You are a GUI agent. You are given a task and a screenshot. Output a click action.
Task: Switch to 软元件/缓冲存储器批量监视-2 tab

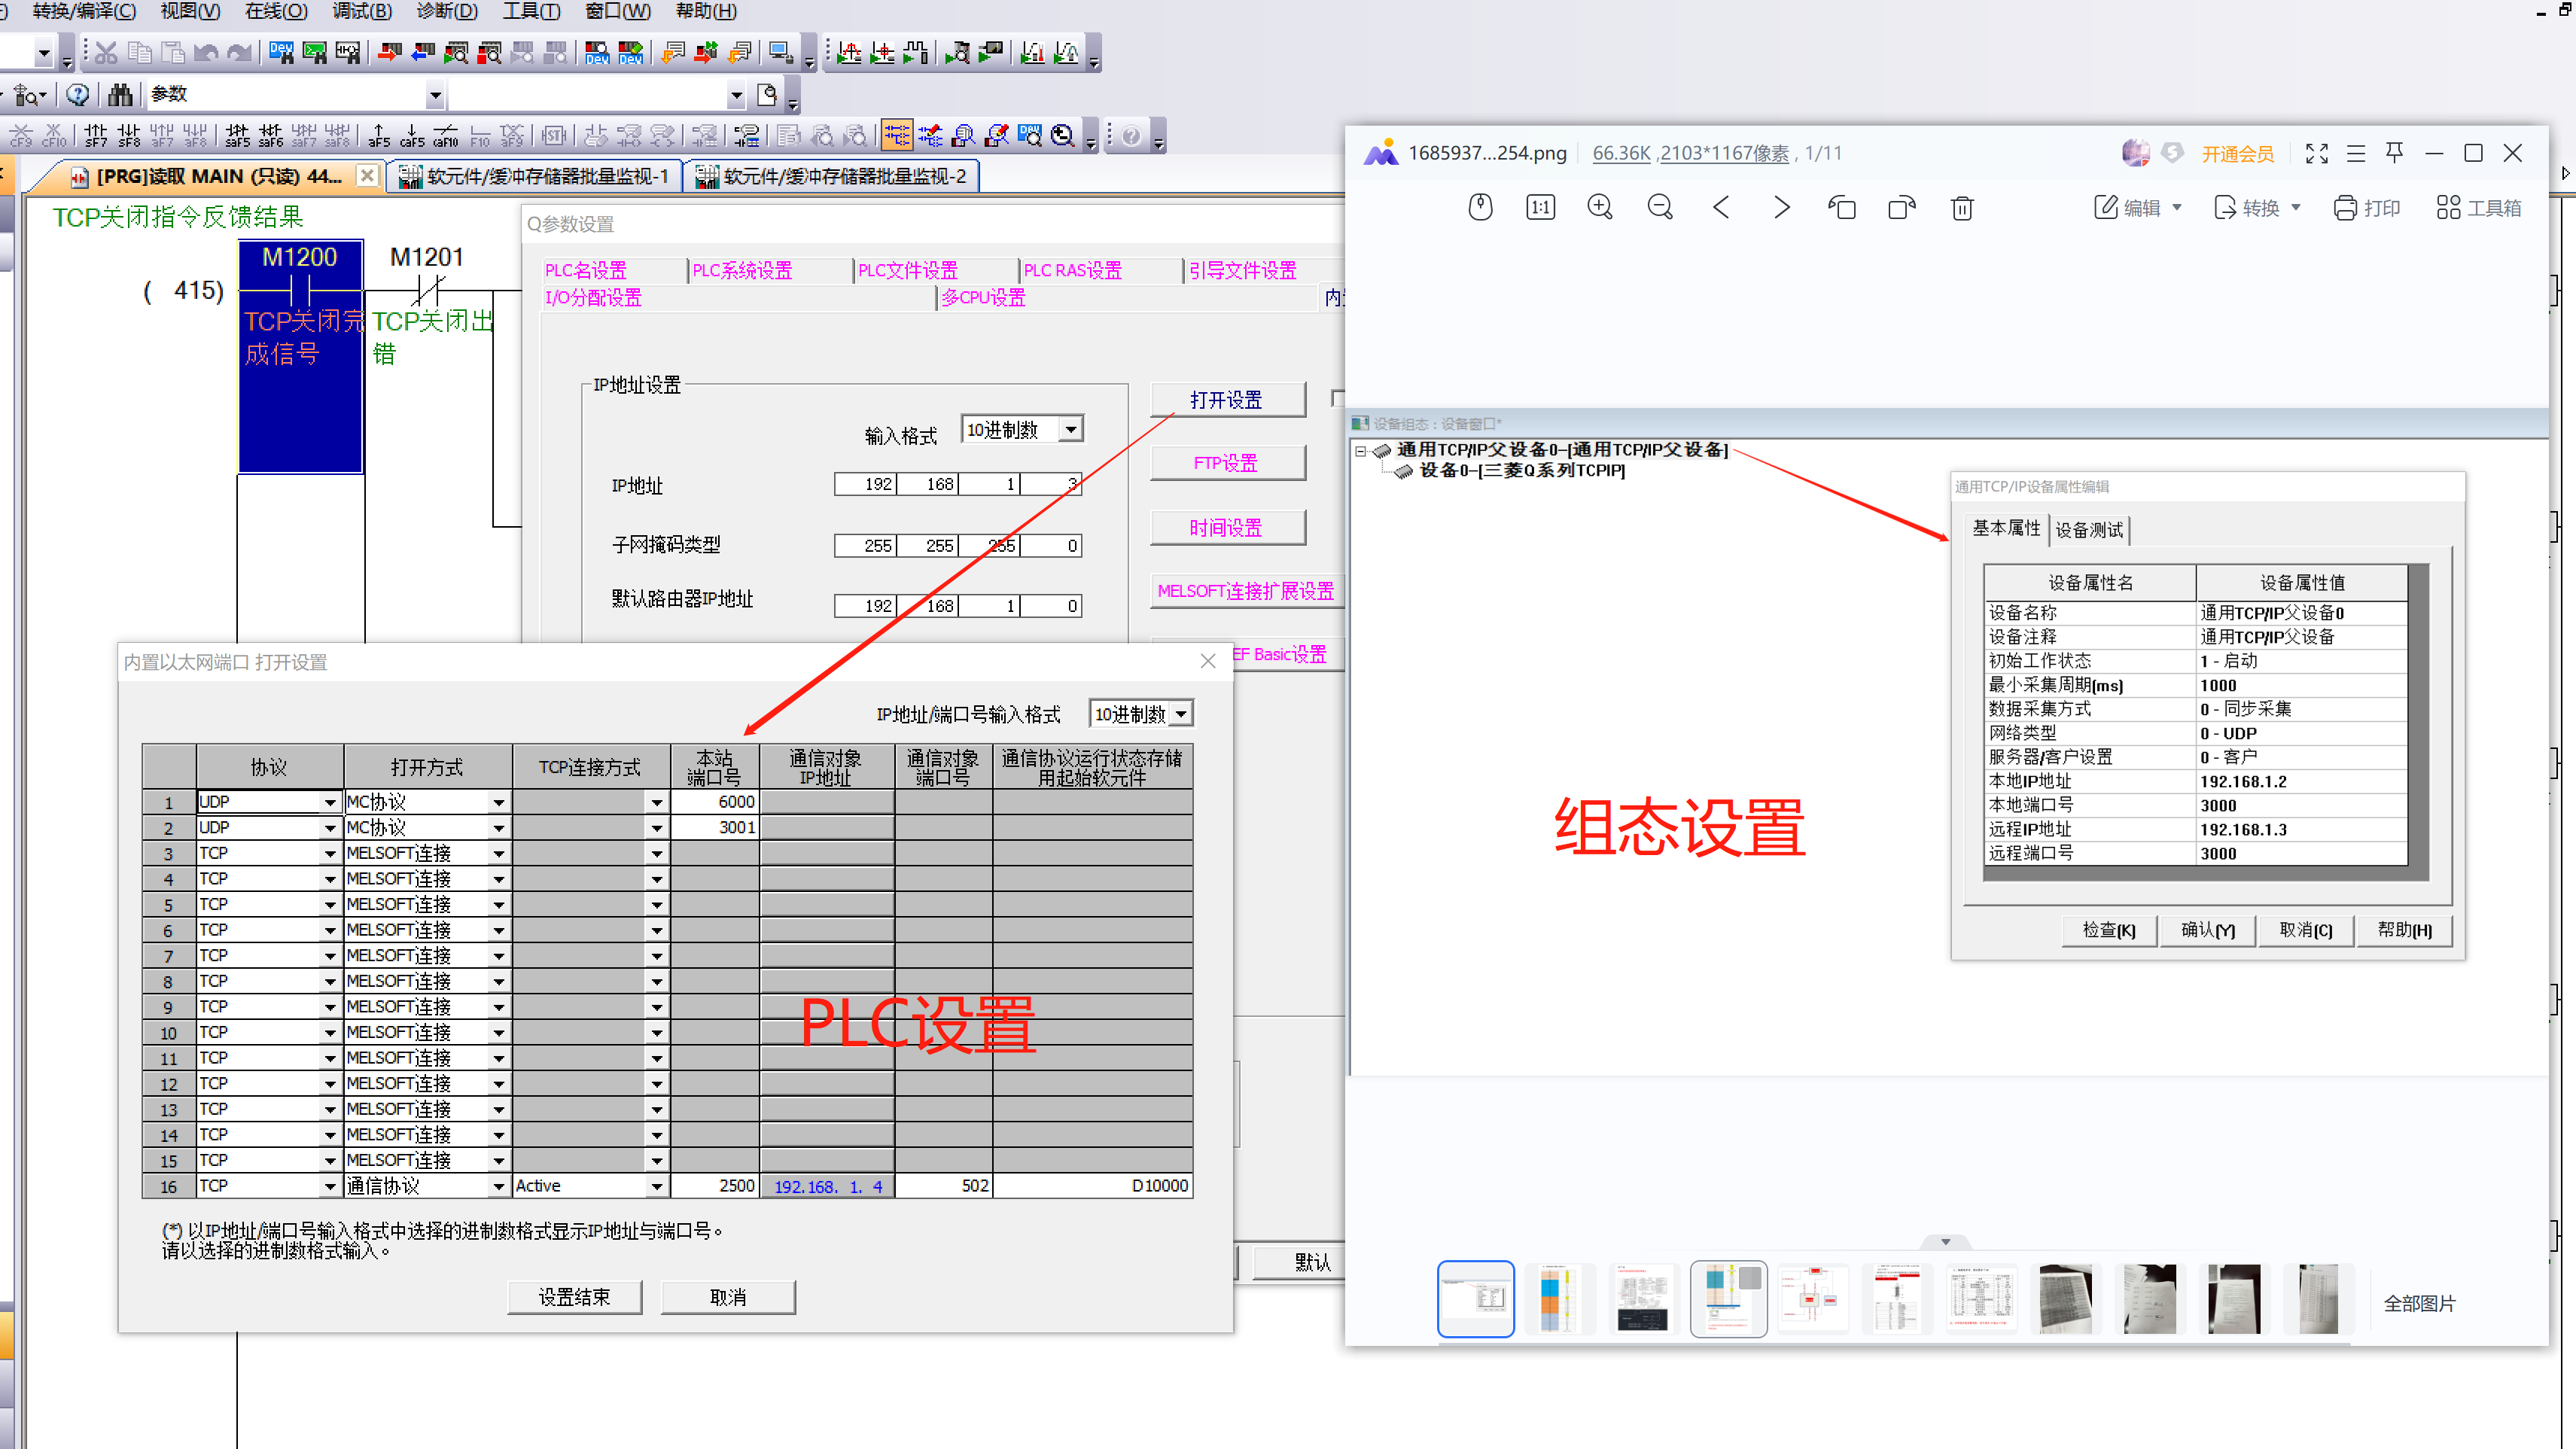click(832, 176)
